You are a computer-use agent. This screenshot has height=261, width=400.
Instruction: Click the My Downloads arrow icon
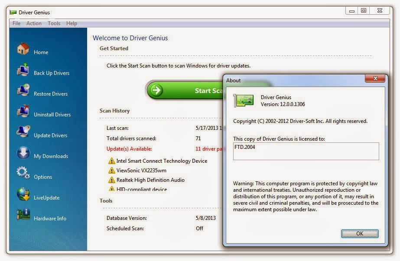pyautogui.click(x=23, y=152)
